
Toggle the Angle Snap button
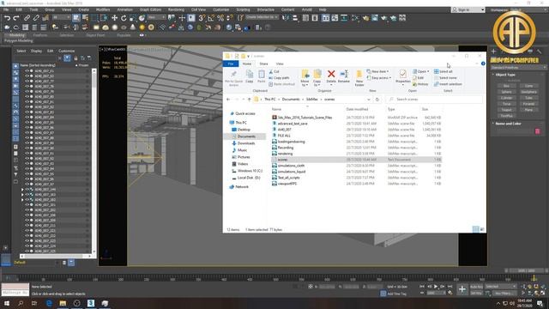click(211, 18)
